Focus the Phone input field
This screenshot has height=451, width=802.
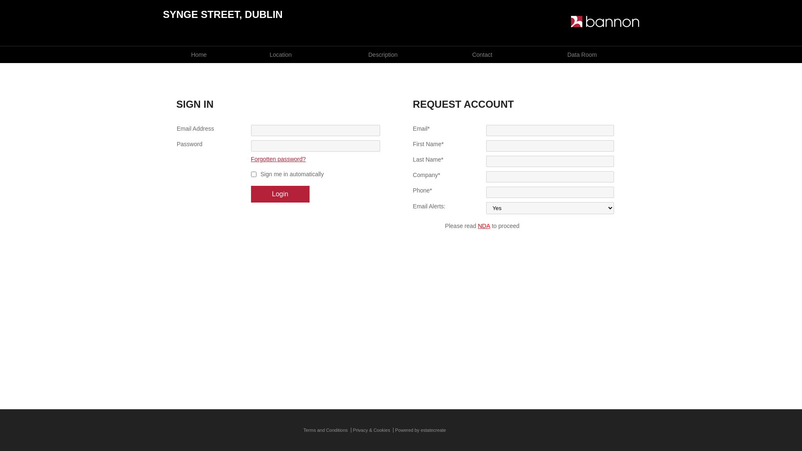point(550,192)
